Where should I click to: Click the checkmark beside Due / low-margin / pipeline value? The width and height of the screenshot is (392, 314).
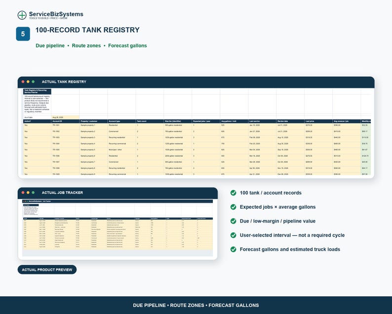tap(233, 221)
